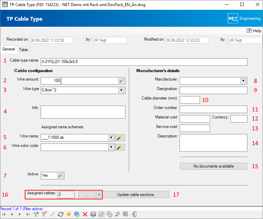This screenshot has height=219, width=263.
Task: Open Help with the question mark icon
Action: [249, 30]
